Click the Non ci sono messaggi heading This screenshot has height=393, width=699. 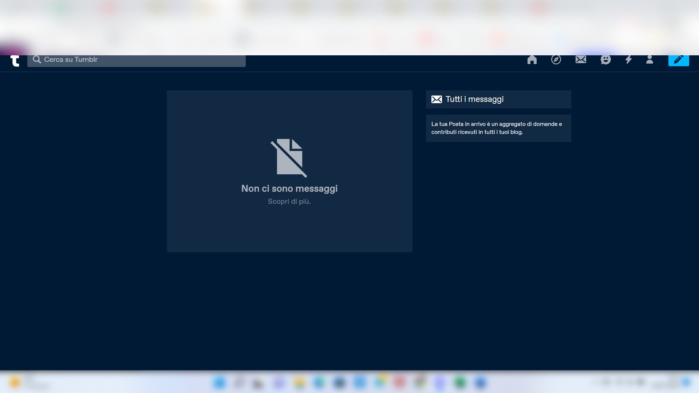(x=289, y=188)
